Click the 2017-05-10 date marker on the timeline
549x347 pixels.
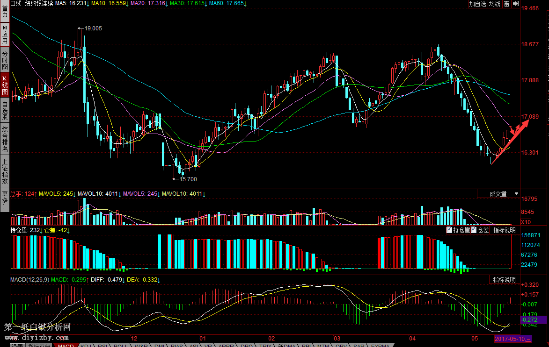[x=513, y=338]
